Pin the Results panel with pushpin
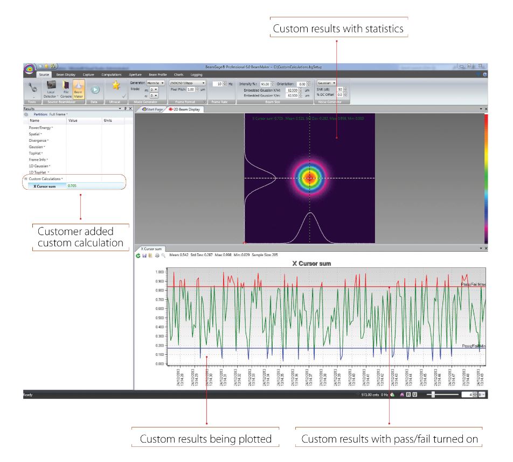 (x=125, y=109)
